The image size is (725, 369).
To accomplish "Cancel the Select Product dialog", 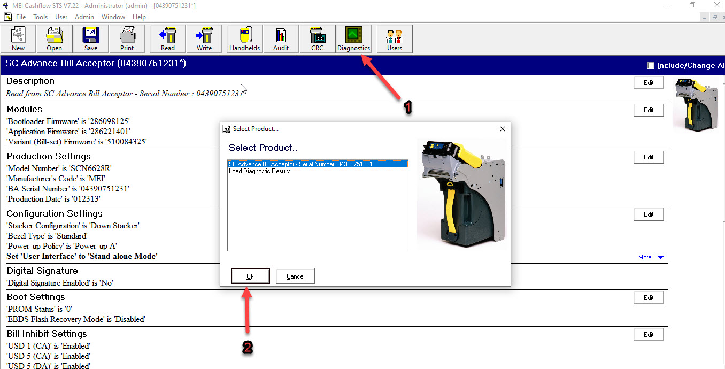I will click(x=295, y=276).
